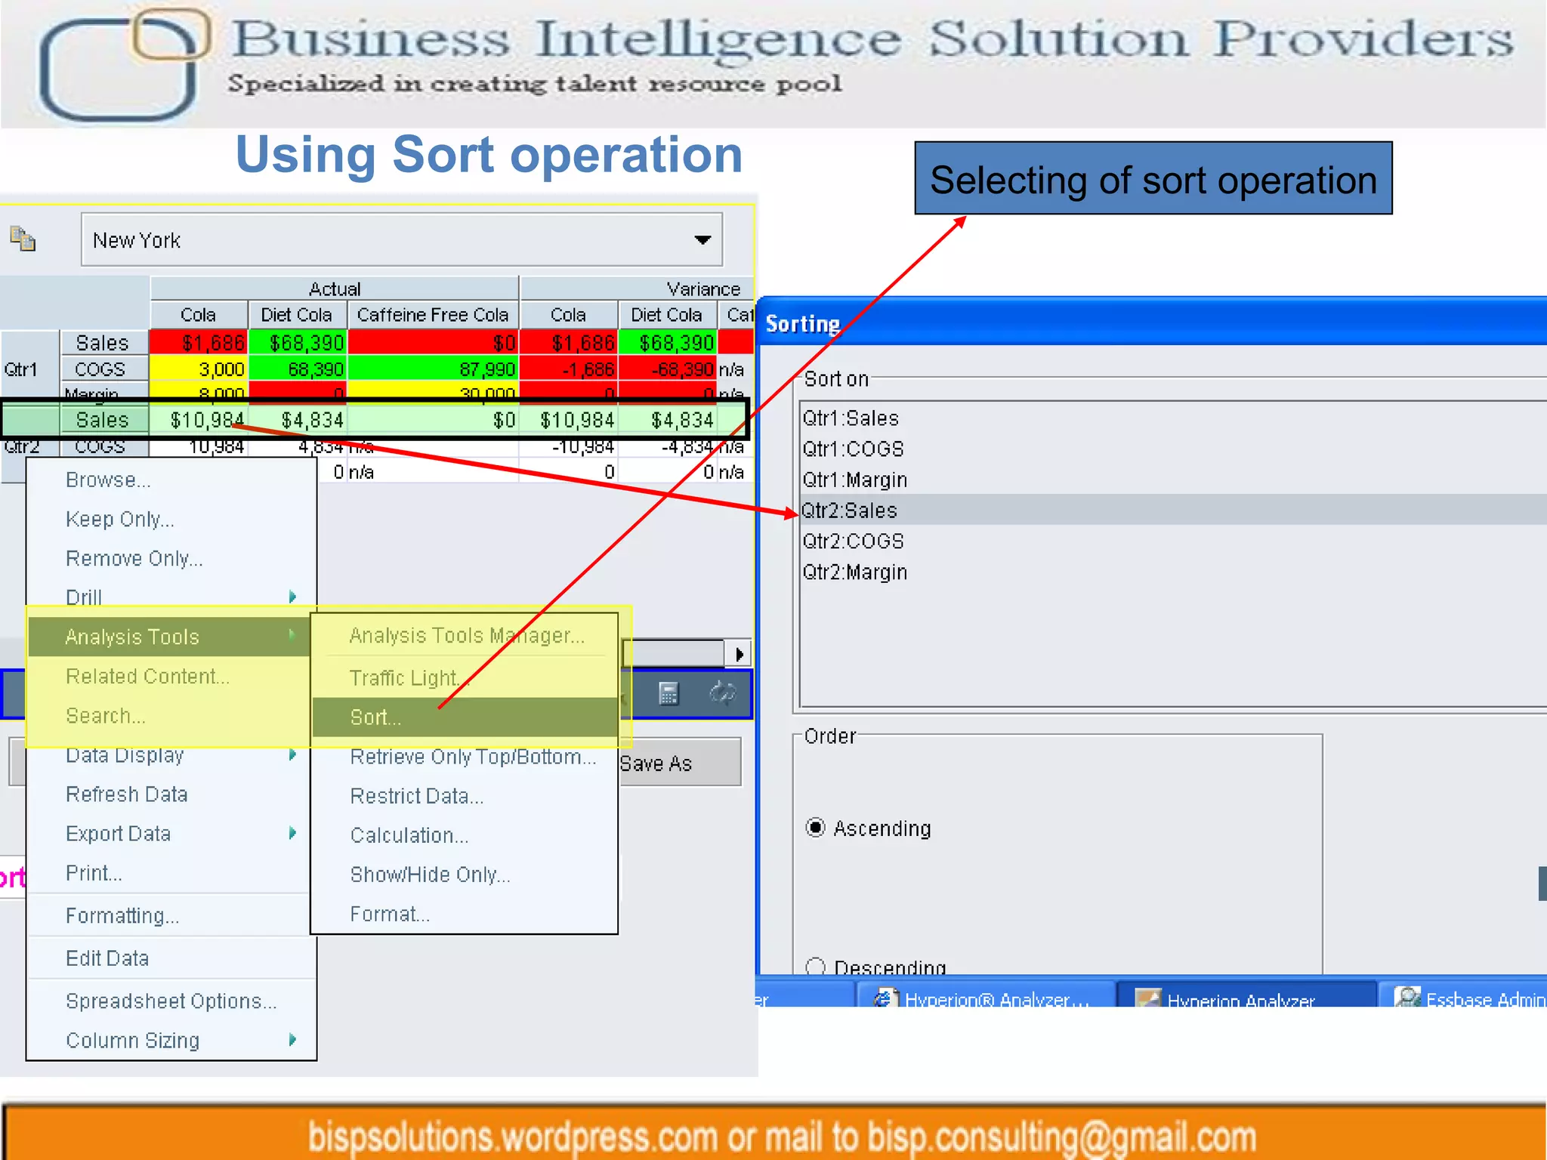
Task: Click the calculator icon in blue toolbar
Action: coord(669,693)
